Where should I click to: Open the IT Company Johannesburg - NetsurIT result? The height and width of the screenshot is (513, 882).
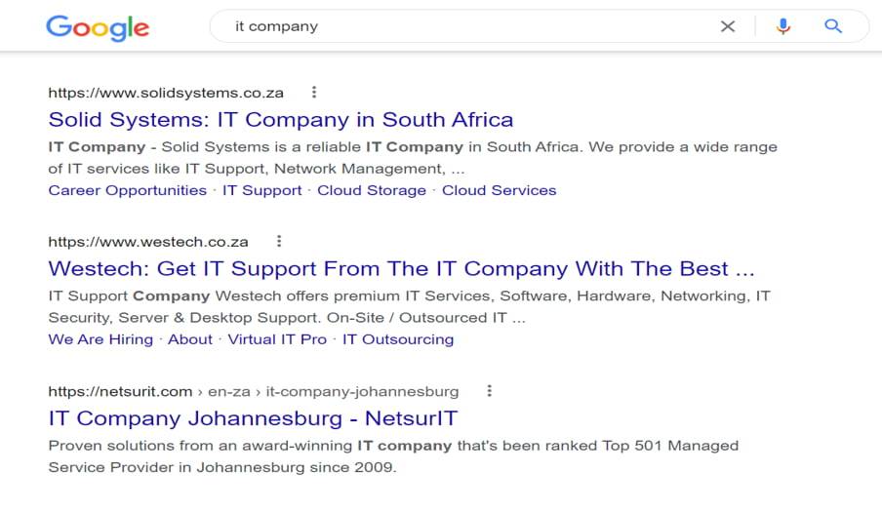coord(253,418)
